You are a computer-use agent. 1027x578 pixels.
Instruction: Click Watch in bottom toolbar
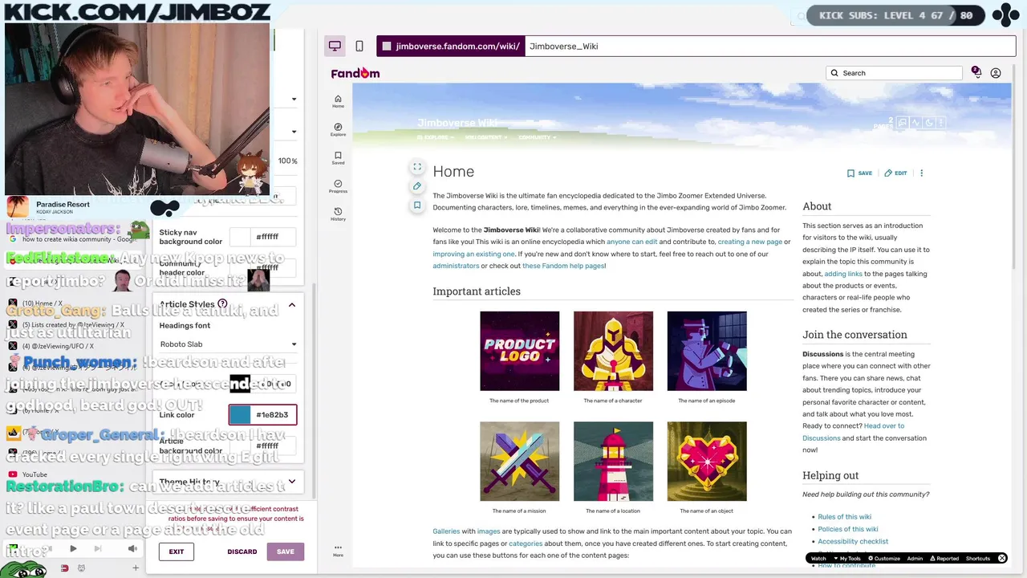coord(818,558)
